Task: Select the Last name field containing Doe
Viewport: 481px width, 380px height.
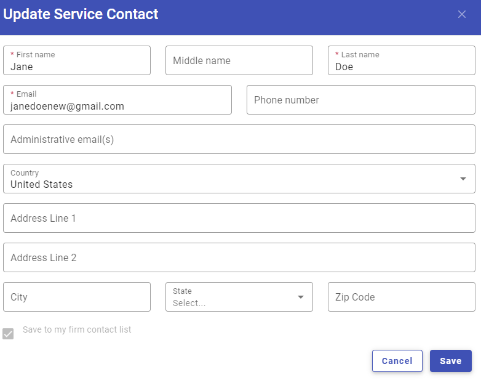Action: [x=401, y=60]
